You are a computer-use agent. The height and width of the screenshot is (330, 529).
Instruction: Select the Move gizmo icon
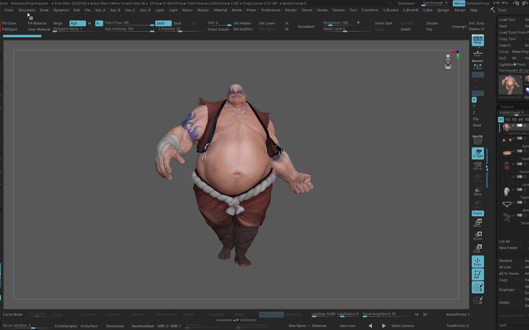click(x=478, y=223)
